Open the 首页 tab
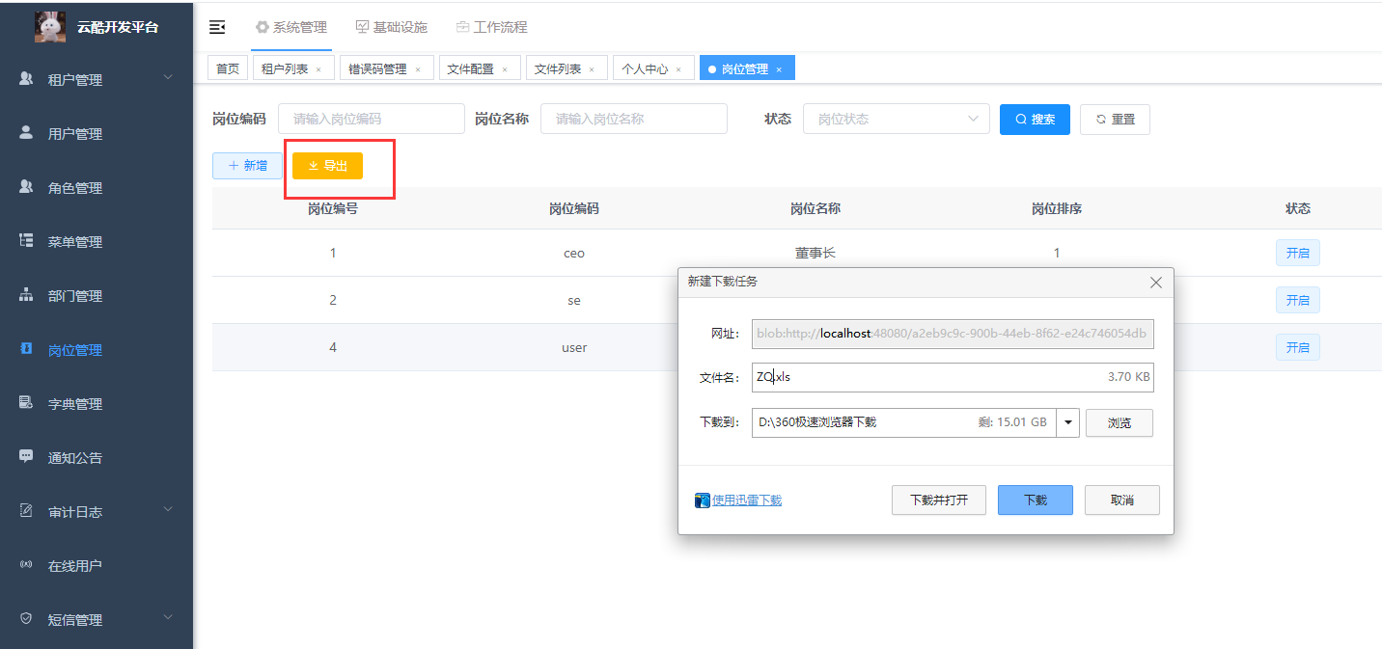The image size is (1382, 649). point(228,68)
